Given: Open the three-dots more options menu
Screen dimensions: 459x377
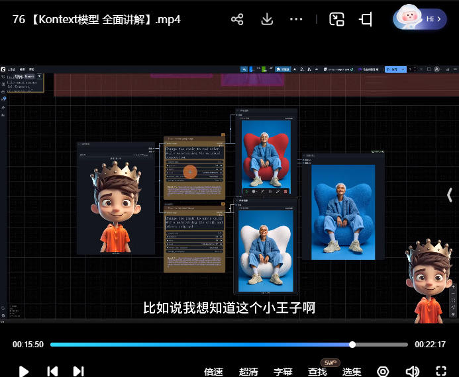Looking at the screenshot, I should tap(296, 19).
